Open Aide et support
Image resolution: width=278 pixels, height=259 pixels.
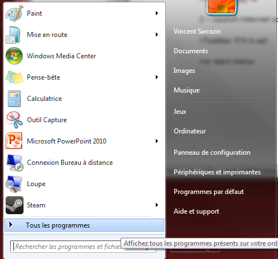196,211
